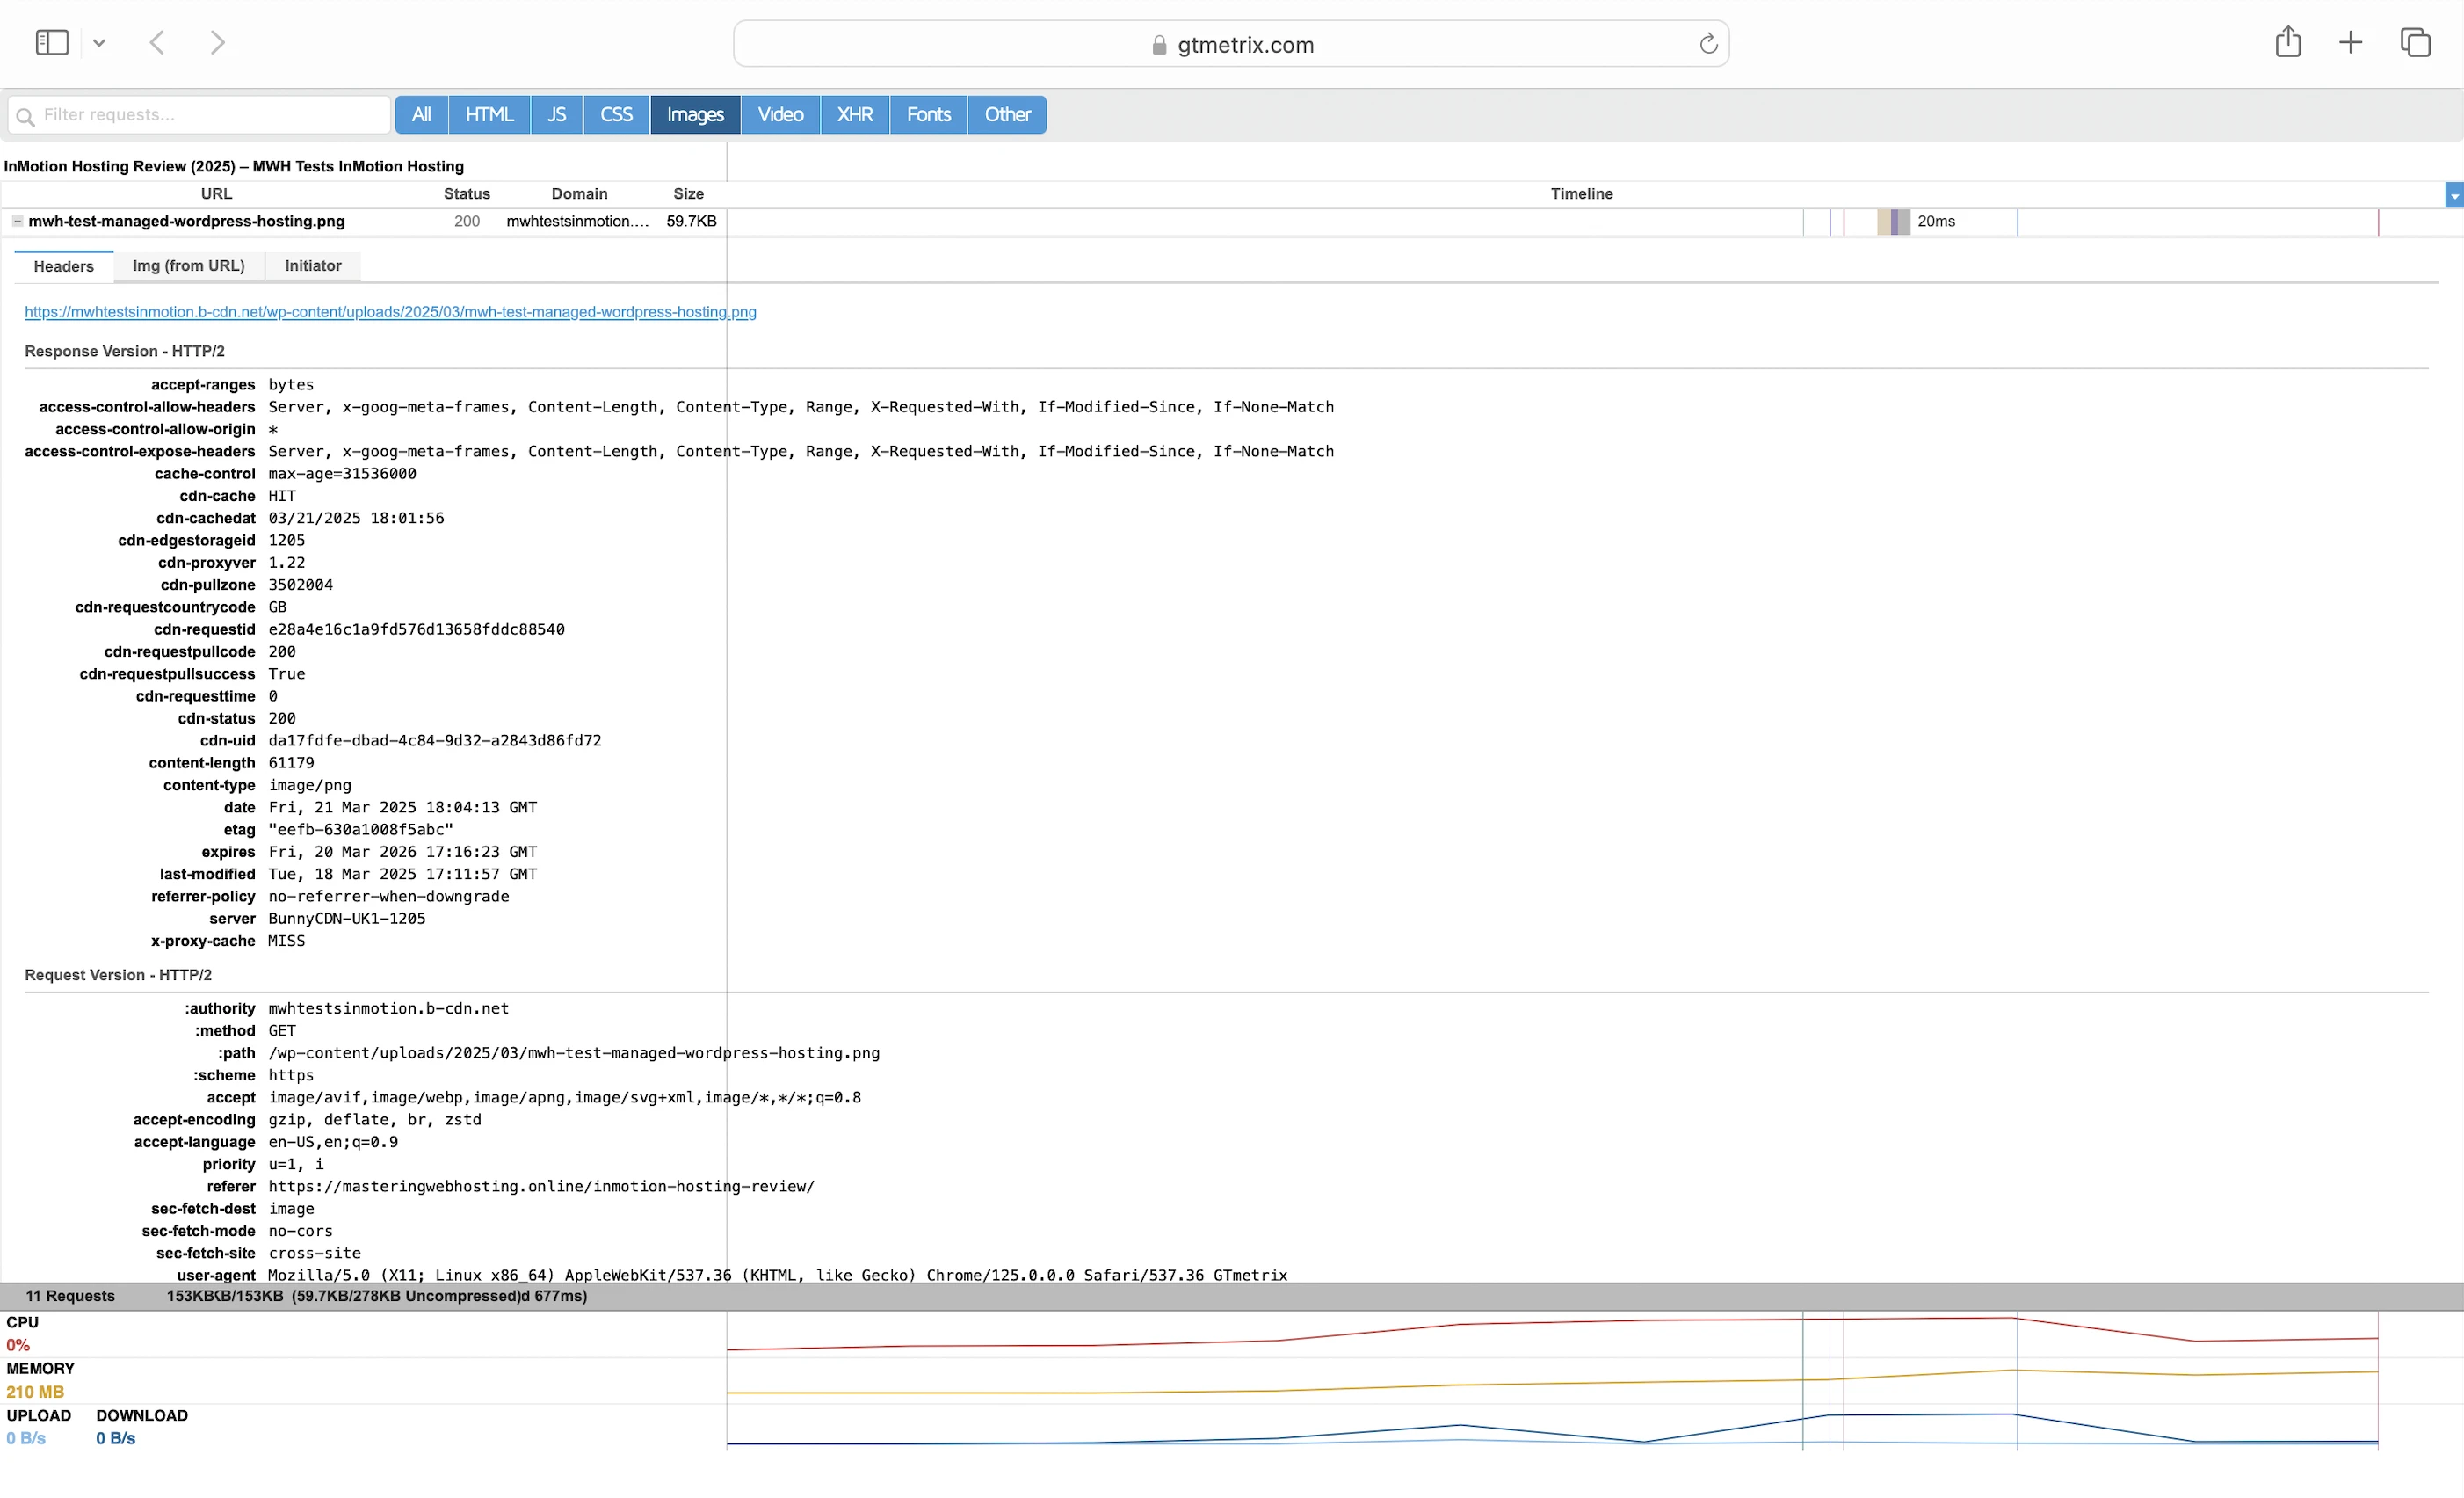Toggle the All requests filter
The image size is (2464, 1498).
tap(421, 115)
